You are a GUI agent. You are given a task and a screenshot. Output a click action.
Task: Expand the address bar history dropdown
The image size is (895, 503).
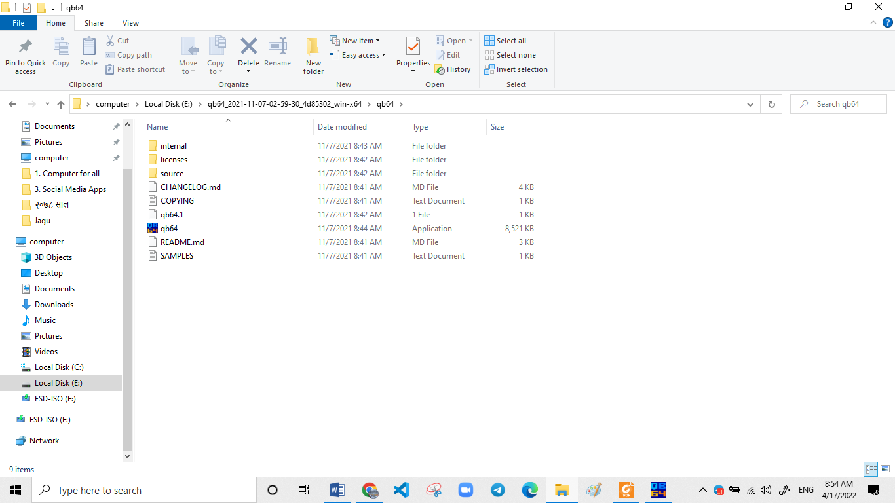pyautogui.click(x=750, y=104)
